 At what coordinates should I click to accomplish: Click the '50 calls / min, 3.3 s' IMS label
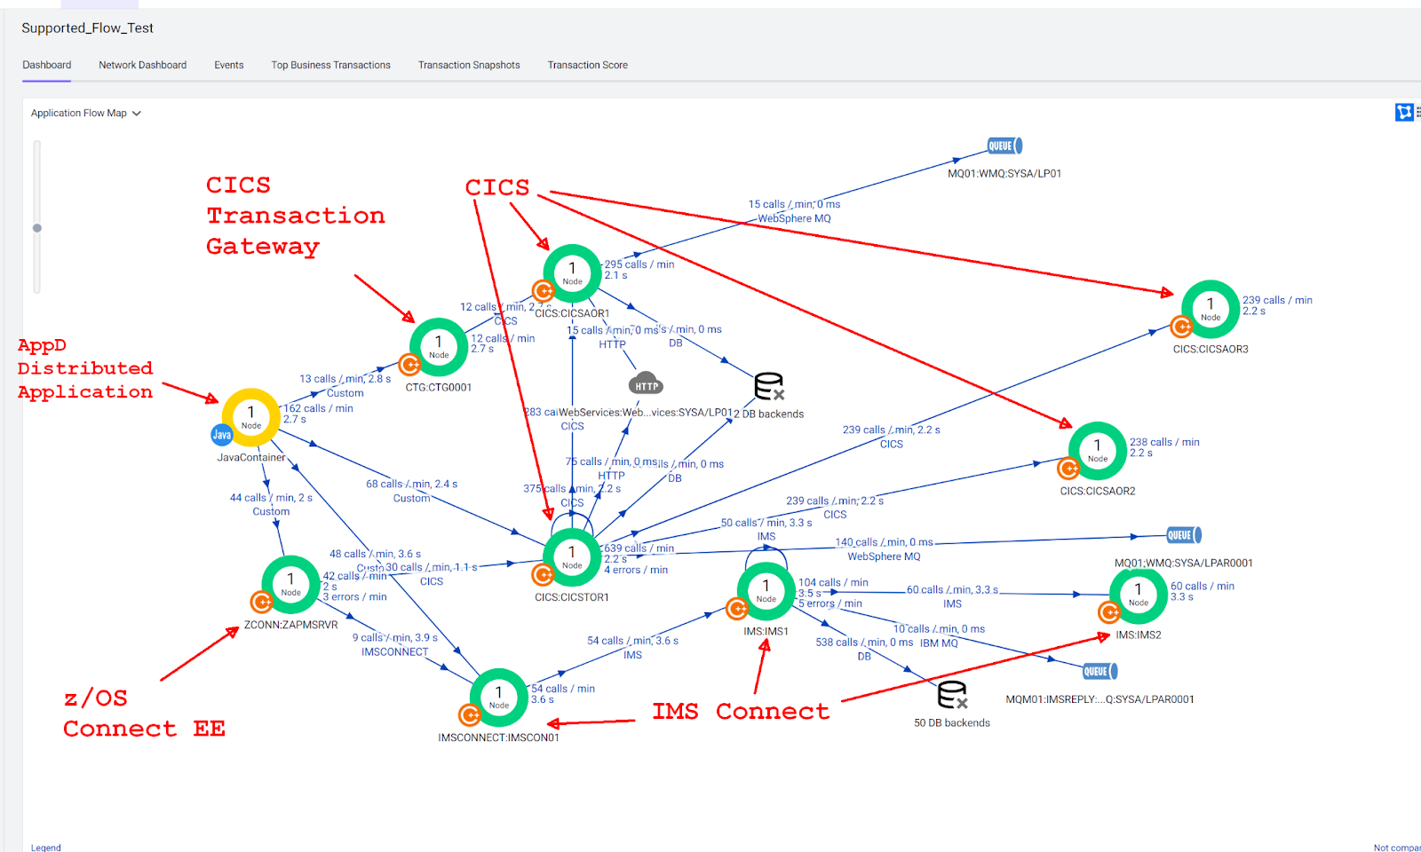point(766,523)
